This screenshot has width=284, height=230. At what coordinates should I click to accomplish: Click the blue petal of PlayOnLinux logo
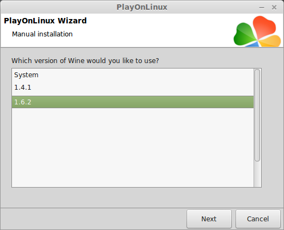[252, 44]
